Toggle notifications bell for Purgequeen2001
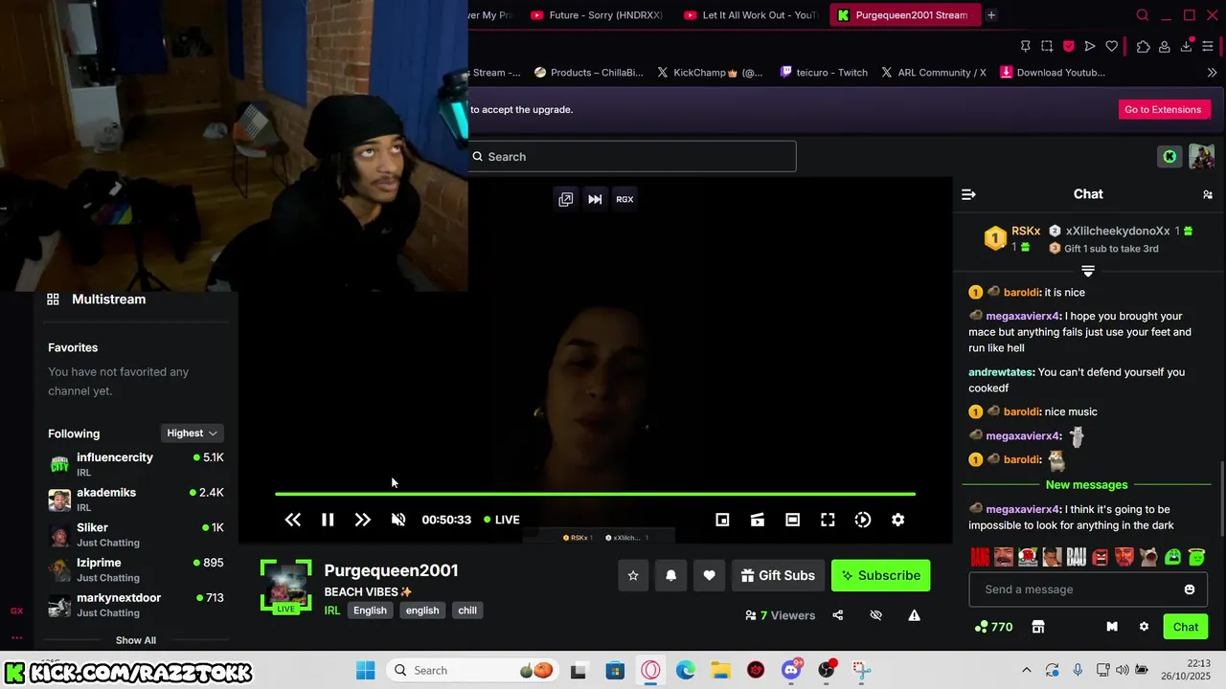 pyautogui.click(x=670, y=575)
